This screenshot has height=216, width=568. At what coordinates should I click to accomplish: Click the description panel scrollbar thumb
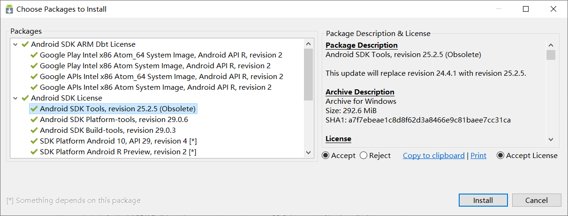pos(551,55)
